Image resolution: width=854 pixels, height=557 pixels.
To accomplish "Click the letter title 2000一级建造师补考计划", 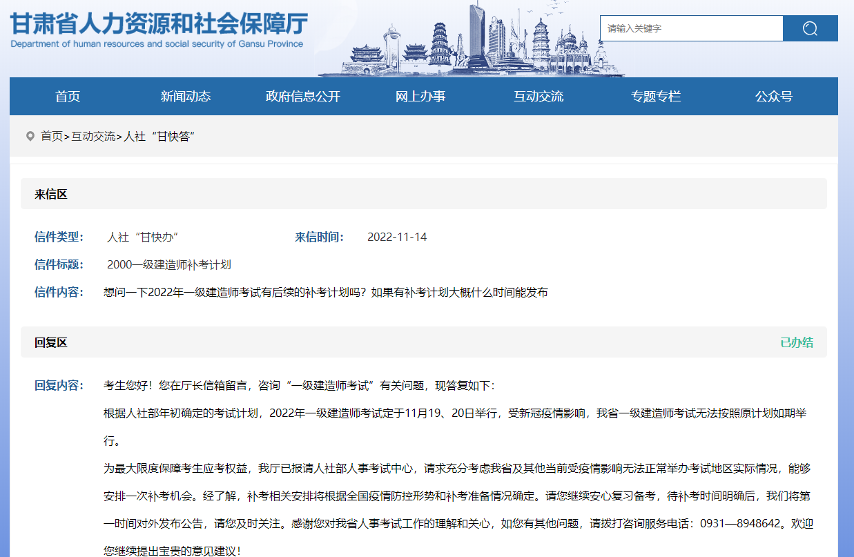I will (169, 265).
